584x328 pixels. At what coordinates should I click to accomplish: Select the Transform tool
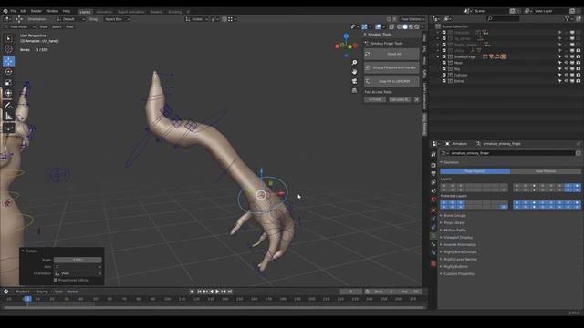click(x=8, y=93)
